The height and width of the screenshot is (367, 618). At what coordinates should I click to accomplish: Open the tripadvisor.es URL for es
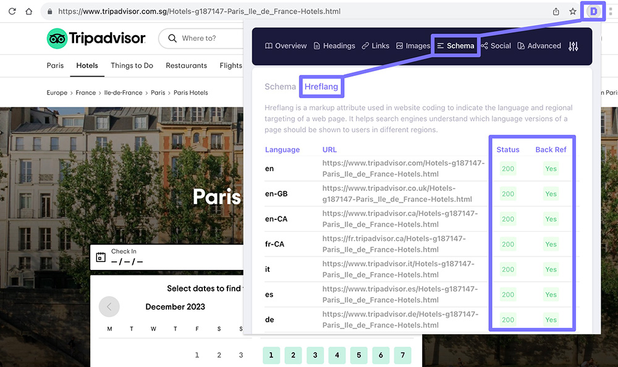tap(400, 295)
